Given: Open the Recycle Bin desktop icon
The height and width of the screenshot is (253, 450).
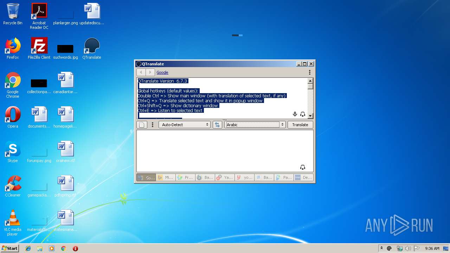Looking at the screenshot, I should (13, 14).
